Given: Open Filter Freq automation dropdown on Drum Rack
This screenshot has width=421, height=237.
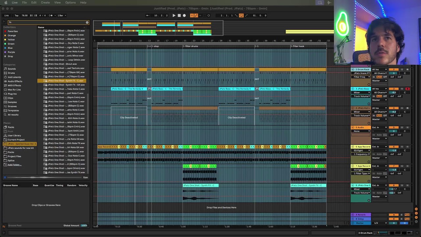Looking at the screenshot, I should click(x=361, y=77).
